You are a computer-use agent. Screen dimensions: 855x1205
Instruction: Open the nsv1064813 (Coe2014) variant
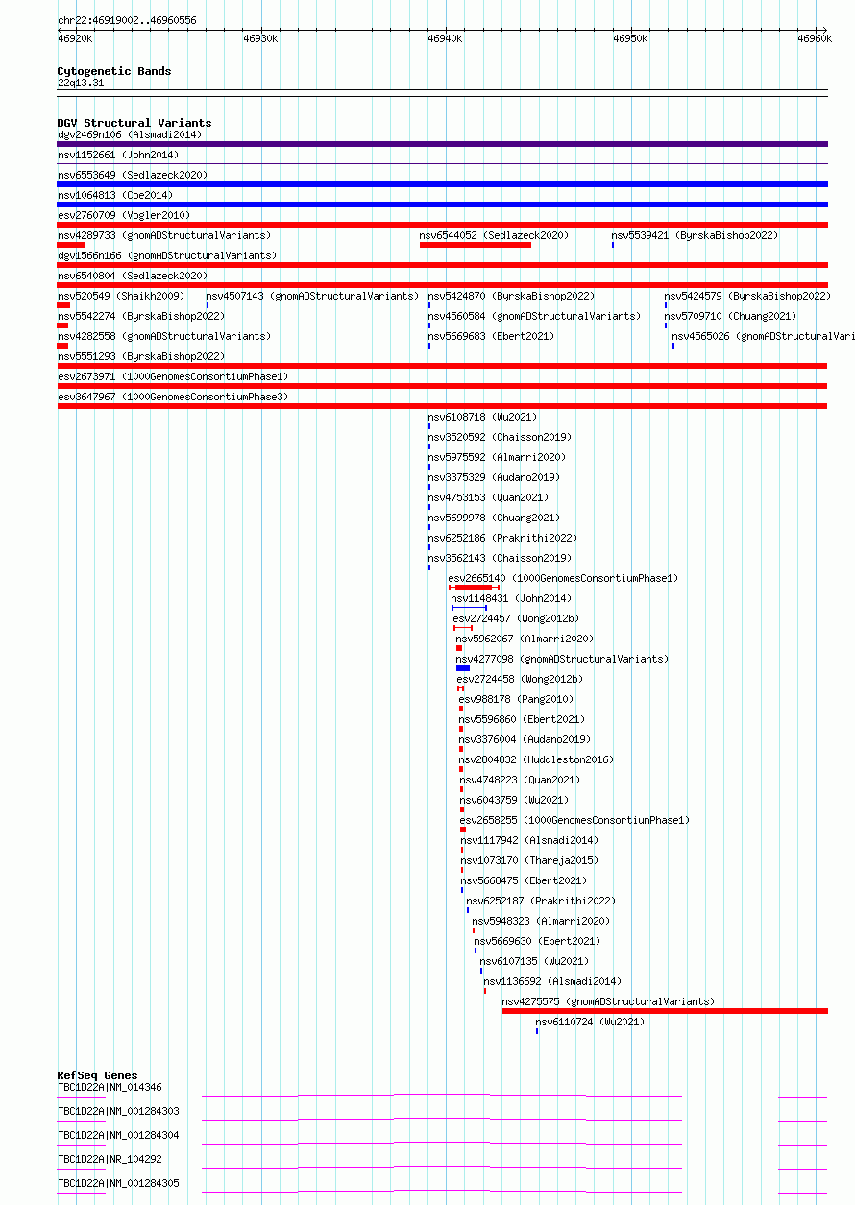[115, 196]
